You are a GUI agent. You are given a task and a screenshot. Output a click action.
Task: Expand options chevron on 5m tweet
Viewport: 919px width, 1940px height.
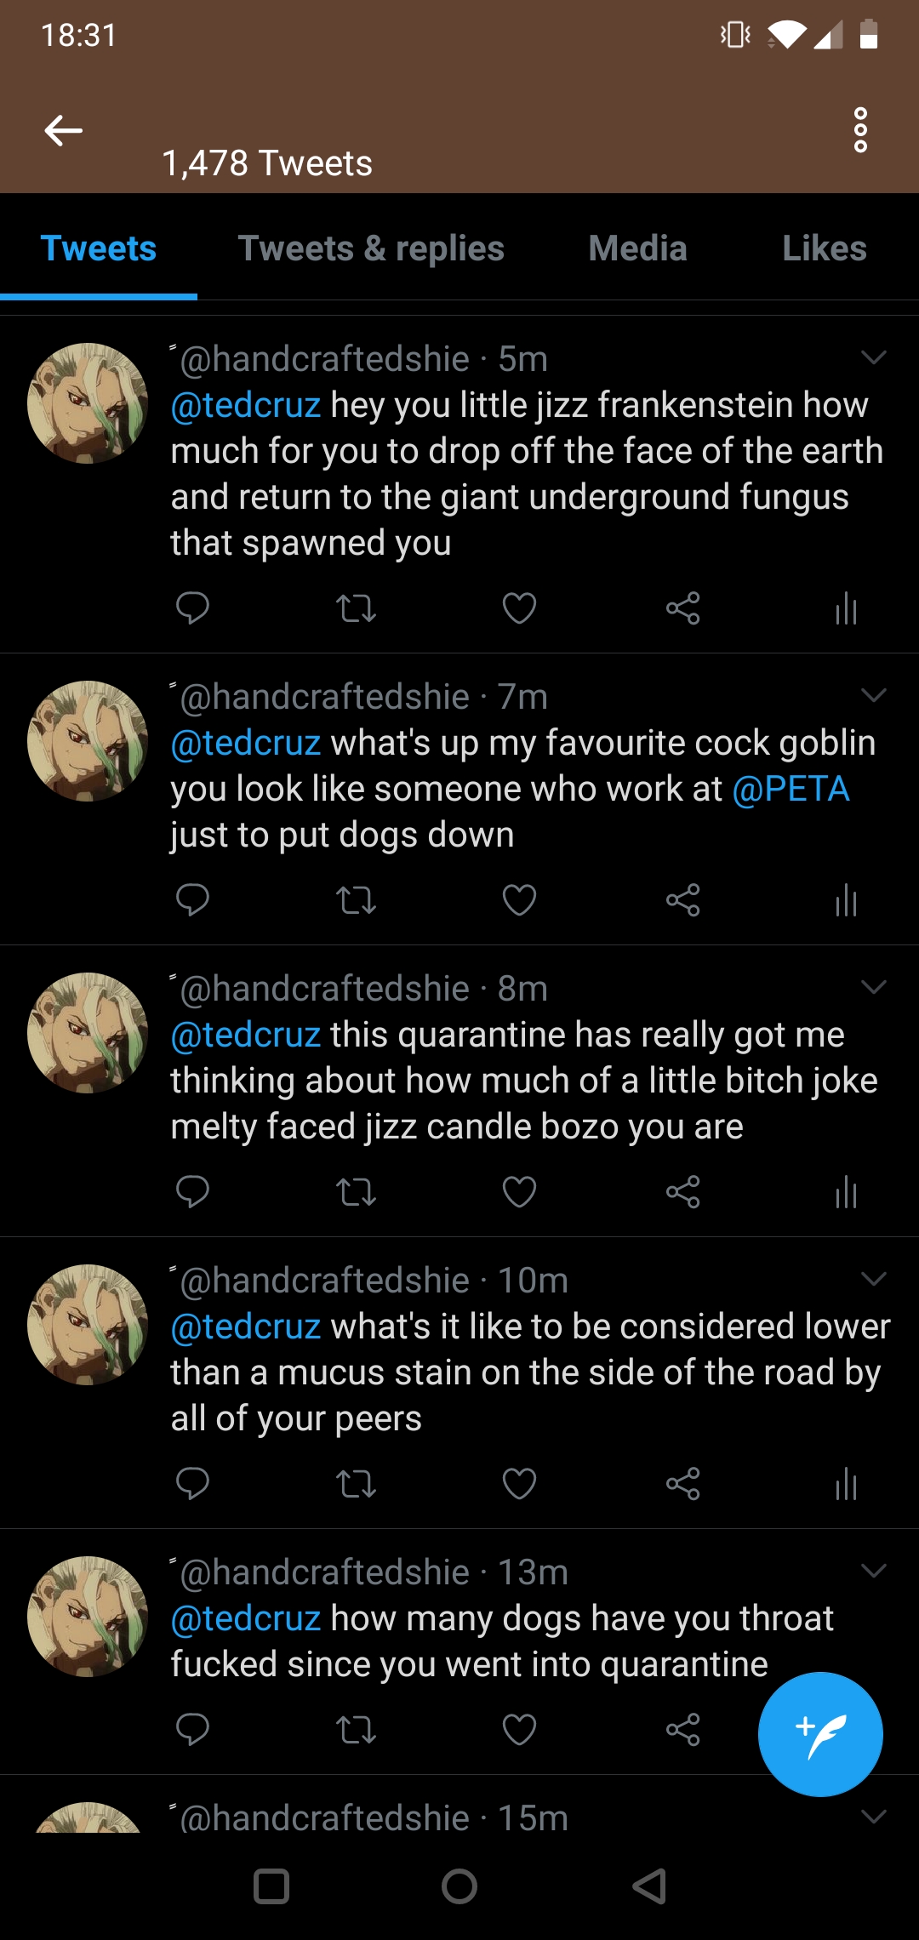tap(874, 357)
